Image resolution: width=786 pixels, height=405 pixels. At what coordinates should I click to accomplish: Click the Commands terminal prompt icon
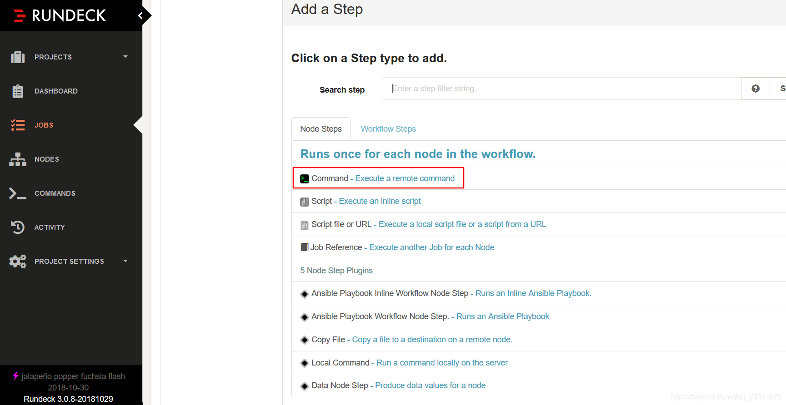click(18, 193)
